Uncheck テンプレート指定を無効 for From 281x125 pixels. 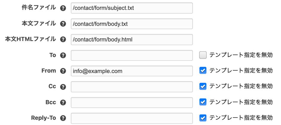coord(203,71)
